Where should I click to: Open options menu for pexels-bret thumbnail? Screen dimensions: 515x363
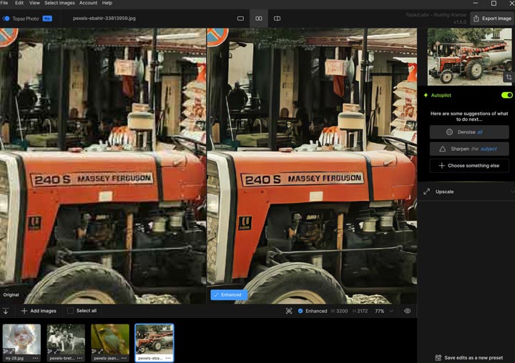(80, 358)
